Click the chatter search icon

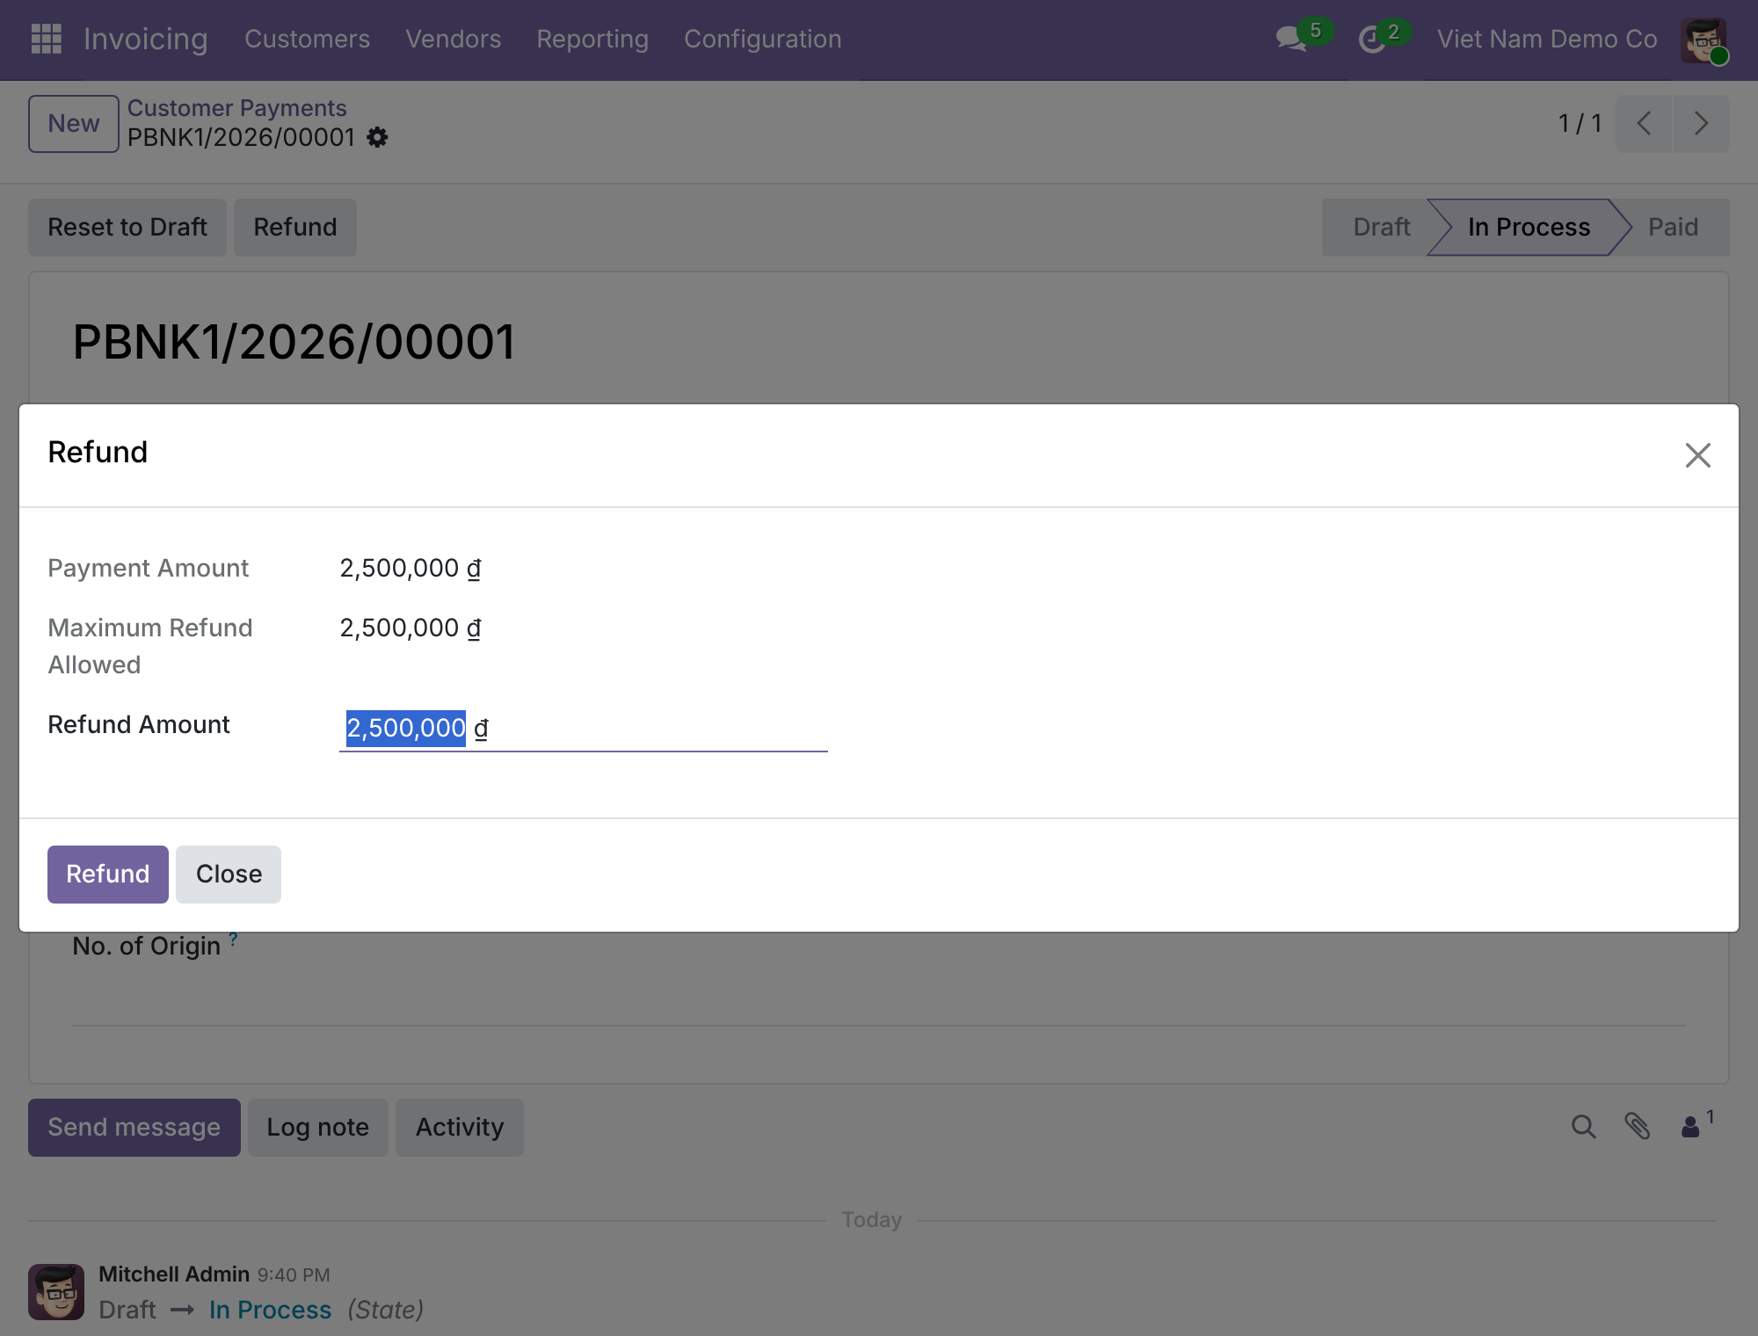point(1583,1127)
